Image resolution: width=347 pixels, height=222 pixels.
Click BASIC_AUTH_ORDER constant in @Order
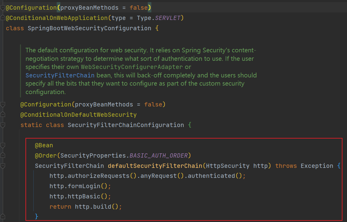[x=159, y=155]
